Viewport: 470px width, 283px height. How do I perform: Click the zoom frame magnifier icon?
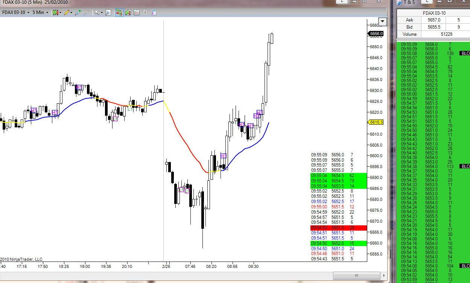pyautogui.click(x=108, y=12)
